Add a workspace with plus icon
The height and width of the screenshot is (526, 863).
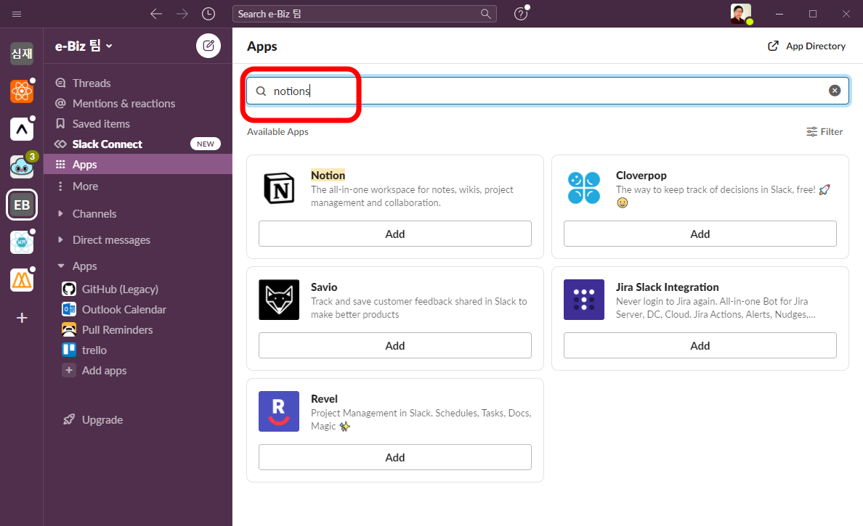tap(22, 318)
